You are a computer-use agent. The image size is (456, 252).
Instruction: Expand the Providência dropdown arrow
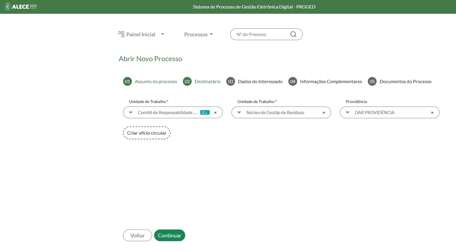click(348, 113)
